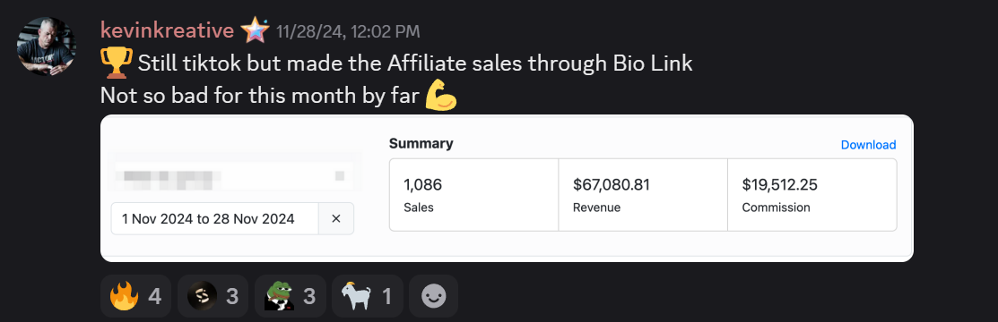Viewport: 998px width, 322px height.
Task: Click the trophy emoji in message
Action: (x=117, y=63)
